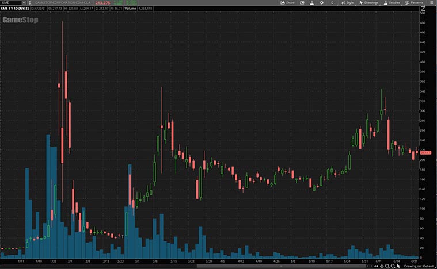Click the zoom out magnifier icon
The height and width of the screenshot is (269, 437).
pos(393,266)
